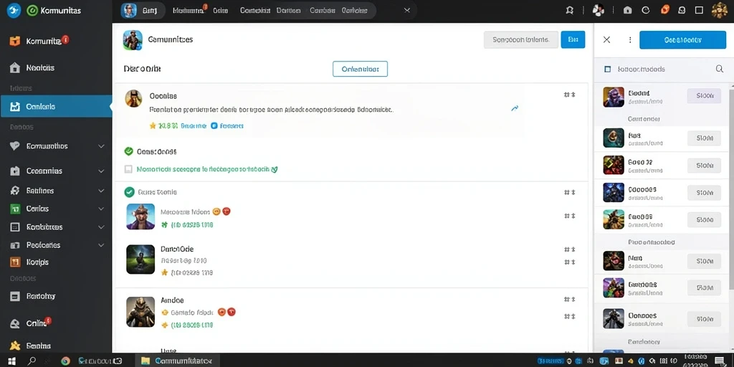
Task: Open the Andoe armored character thumbnail
Action: point(140,312)
